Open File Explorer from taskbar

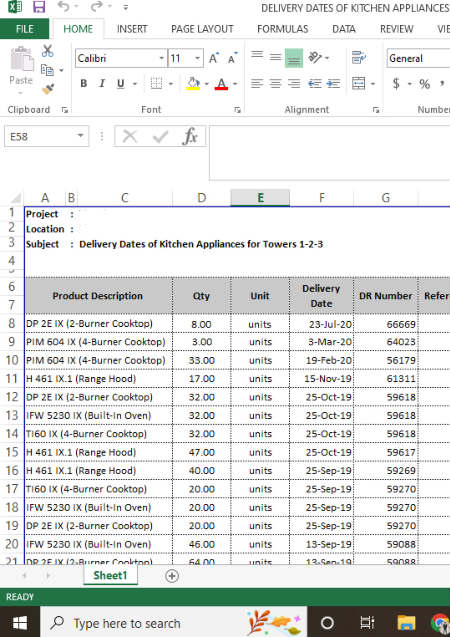click(x=406, y=623)
